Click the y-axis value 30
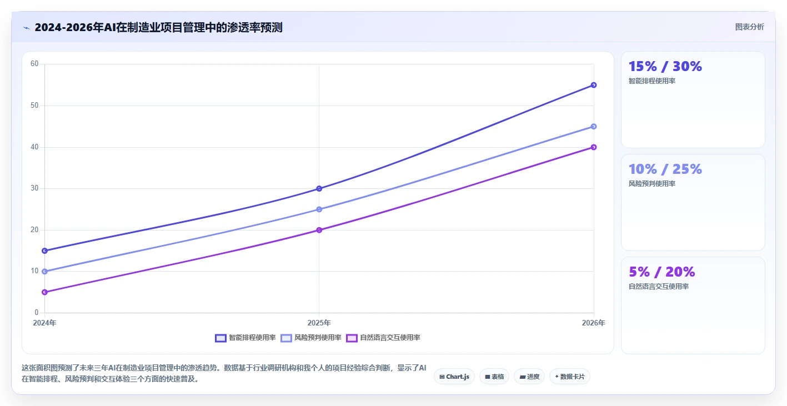The width and height of the screenshot is (787, 406). [x=34, y=188]
